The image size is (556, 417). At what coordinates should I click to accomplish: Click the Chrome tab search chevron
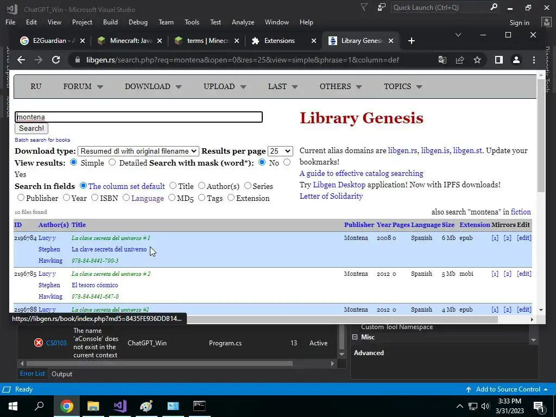click(458, 35)
